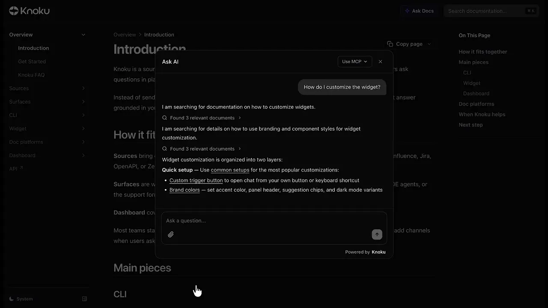Expand the first Found 3 relevant documents
Screen dimensions: 548x308
coord(202,118)
